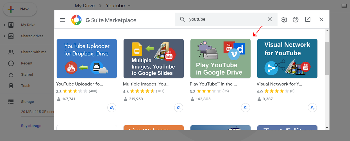Screen dimensions: 350x141
Task: Click the Buy storage link
Action: pyautogui.click(x=31, y=126)
